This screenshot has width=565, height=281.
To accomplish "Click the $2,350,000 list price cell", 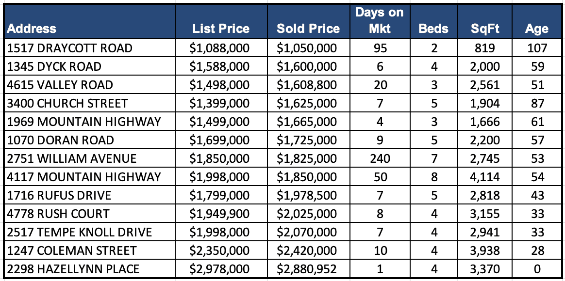I will click(x=221, y=250).
